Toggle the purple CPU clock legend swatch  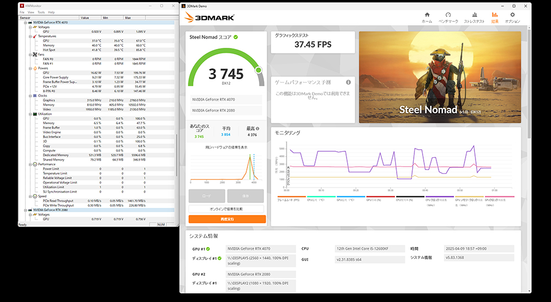pos(440,197)
